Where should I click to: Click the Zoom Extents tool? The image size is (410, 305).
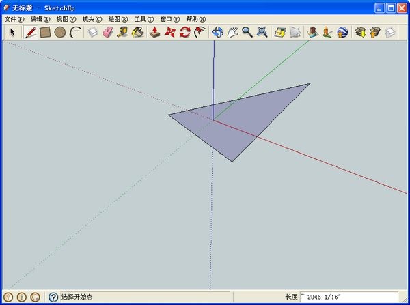[x=262, y=32]
